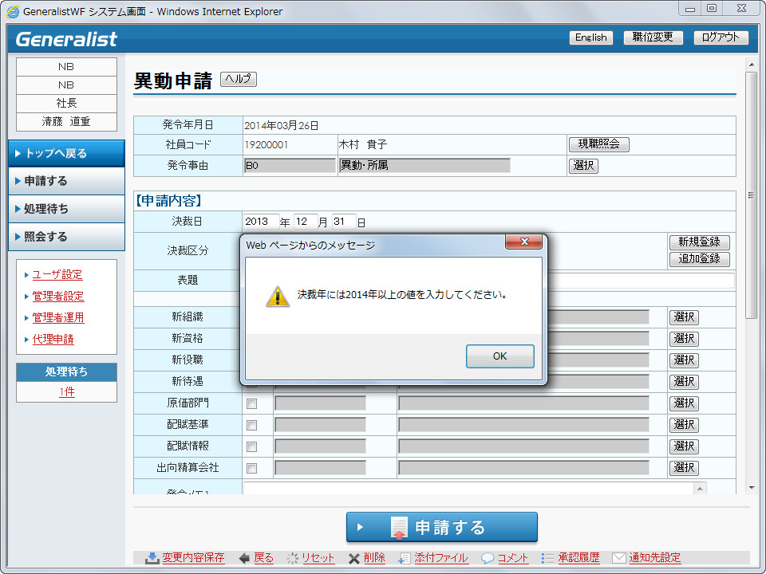
Task: Open the 1件 pending link
Action: pos(67,392)
